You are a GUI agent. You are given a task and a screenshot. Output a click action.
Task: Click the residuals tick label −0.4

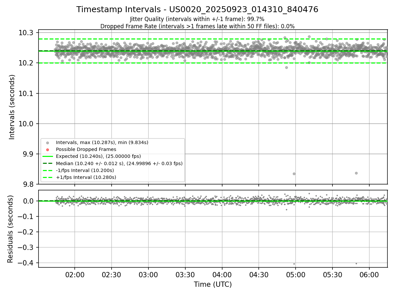click(25, 263)
